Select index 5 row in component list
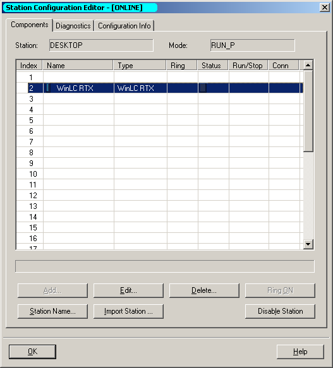This screenshot has width=333, height=368. coord(160,120)
